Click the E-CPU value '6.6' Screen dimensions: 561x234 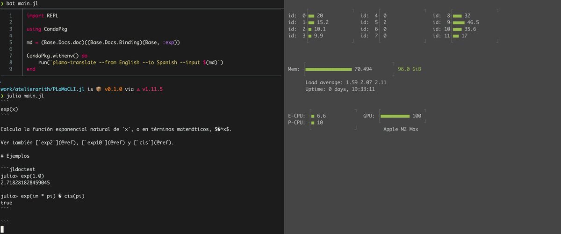[321, 116]
